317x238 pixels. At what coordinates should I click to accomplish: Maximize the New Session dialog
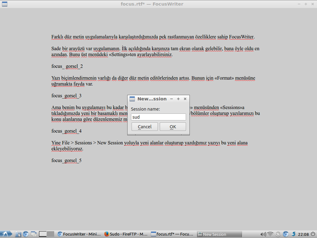coord(178,99)
